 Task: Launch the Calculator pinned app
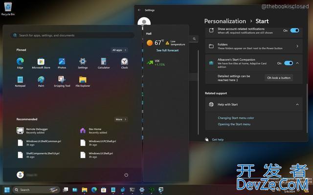[x=104, y=63]
